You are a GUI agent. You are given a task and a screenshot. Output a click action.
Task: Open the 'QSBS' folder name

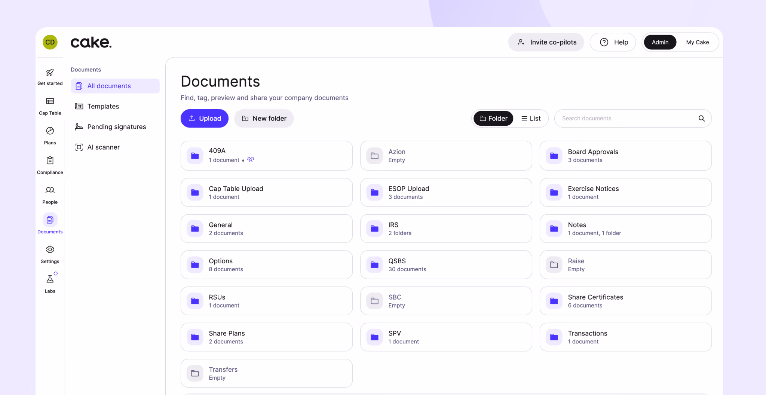[x=397, y=261]
